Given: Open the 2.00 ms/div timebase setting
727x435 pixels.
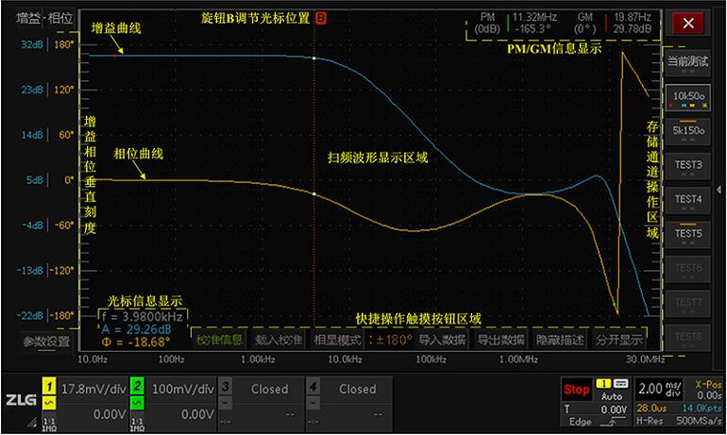Looking at the screenshot, I should [658, 389].
